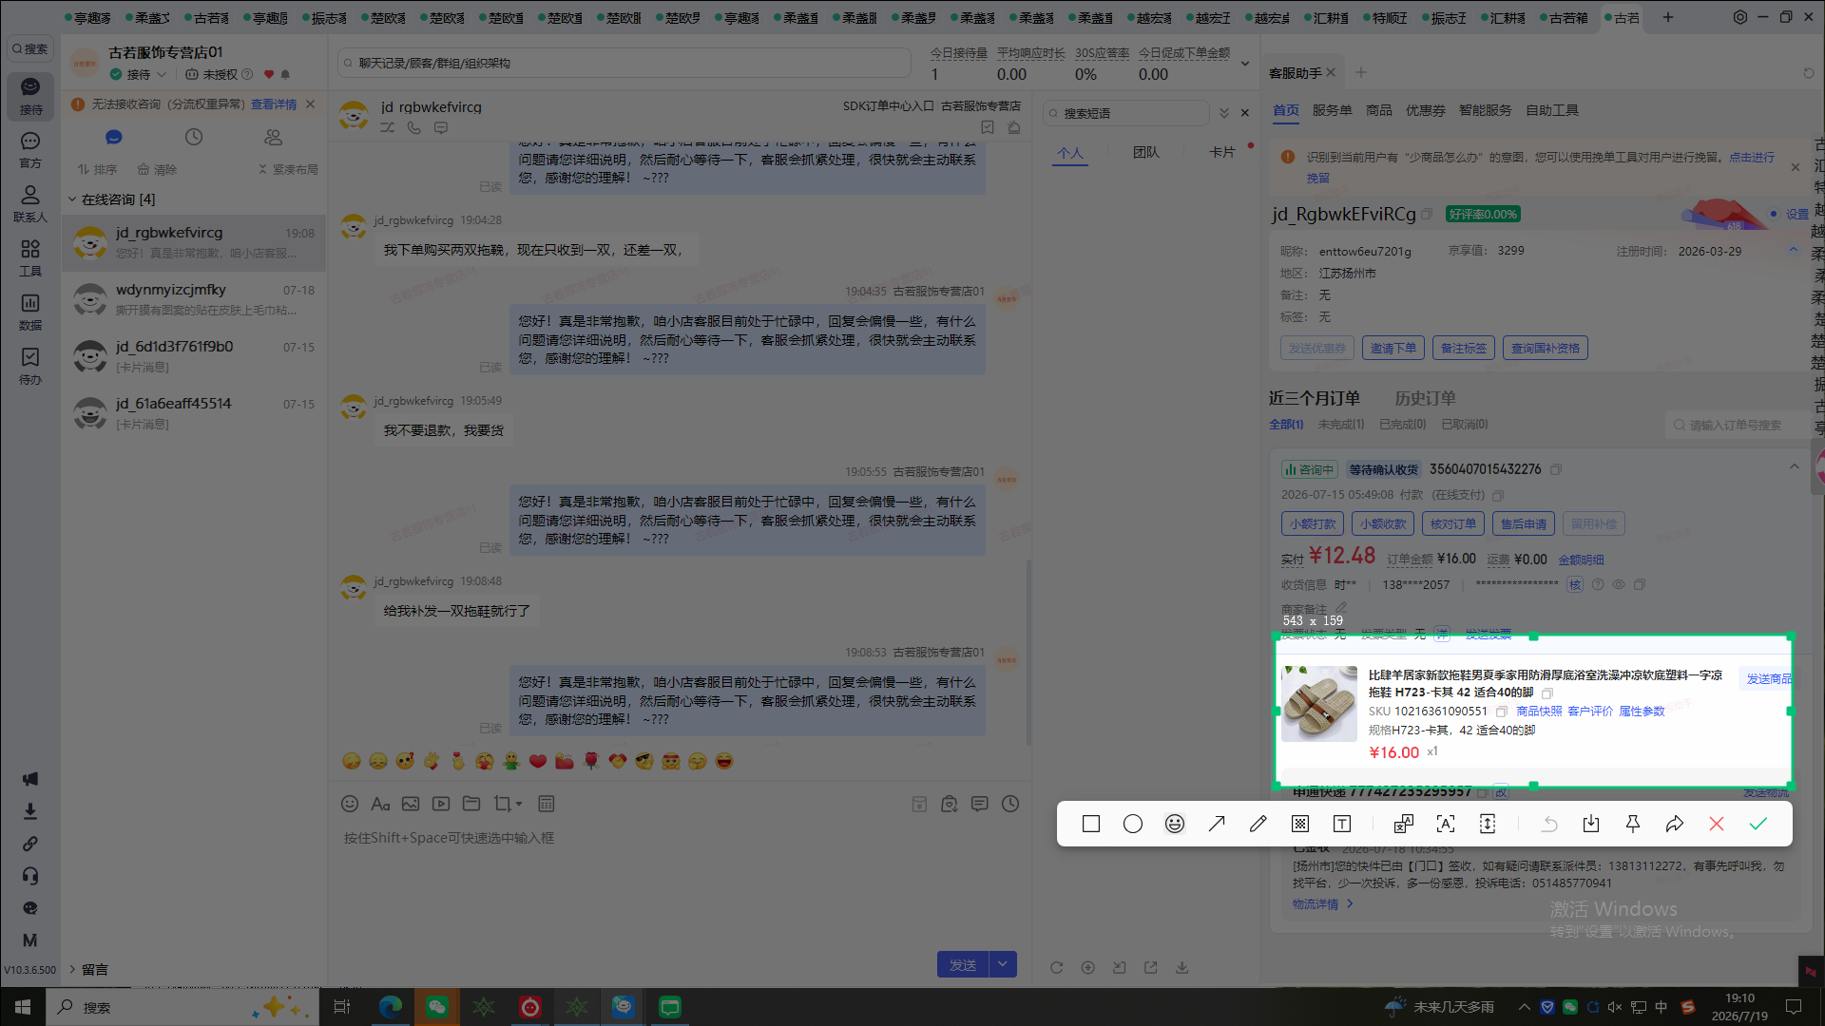Collapse the 在线咨询 [4] group
The image size is (1825, 1026).
point(72,199)
